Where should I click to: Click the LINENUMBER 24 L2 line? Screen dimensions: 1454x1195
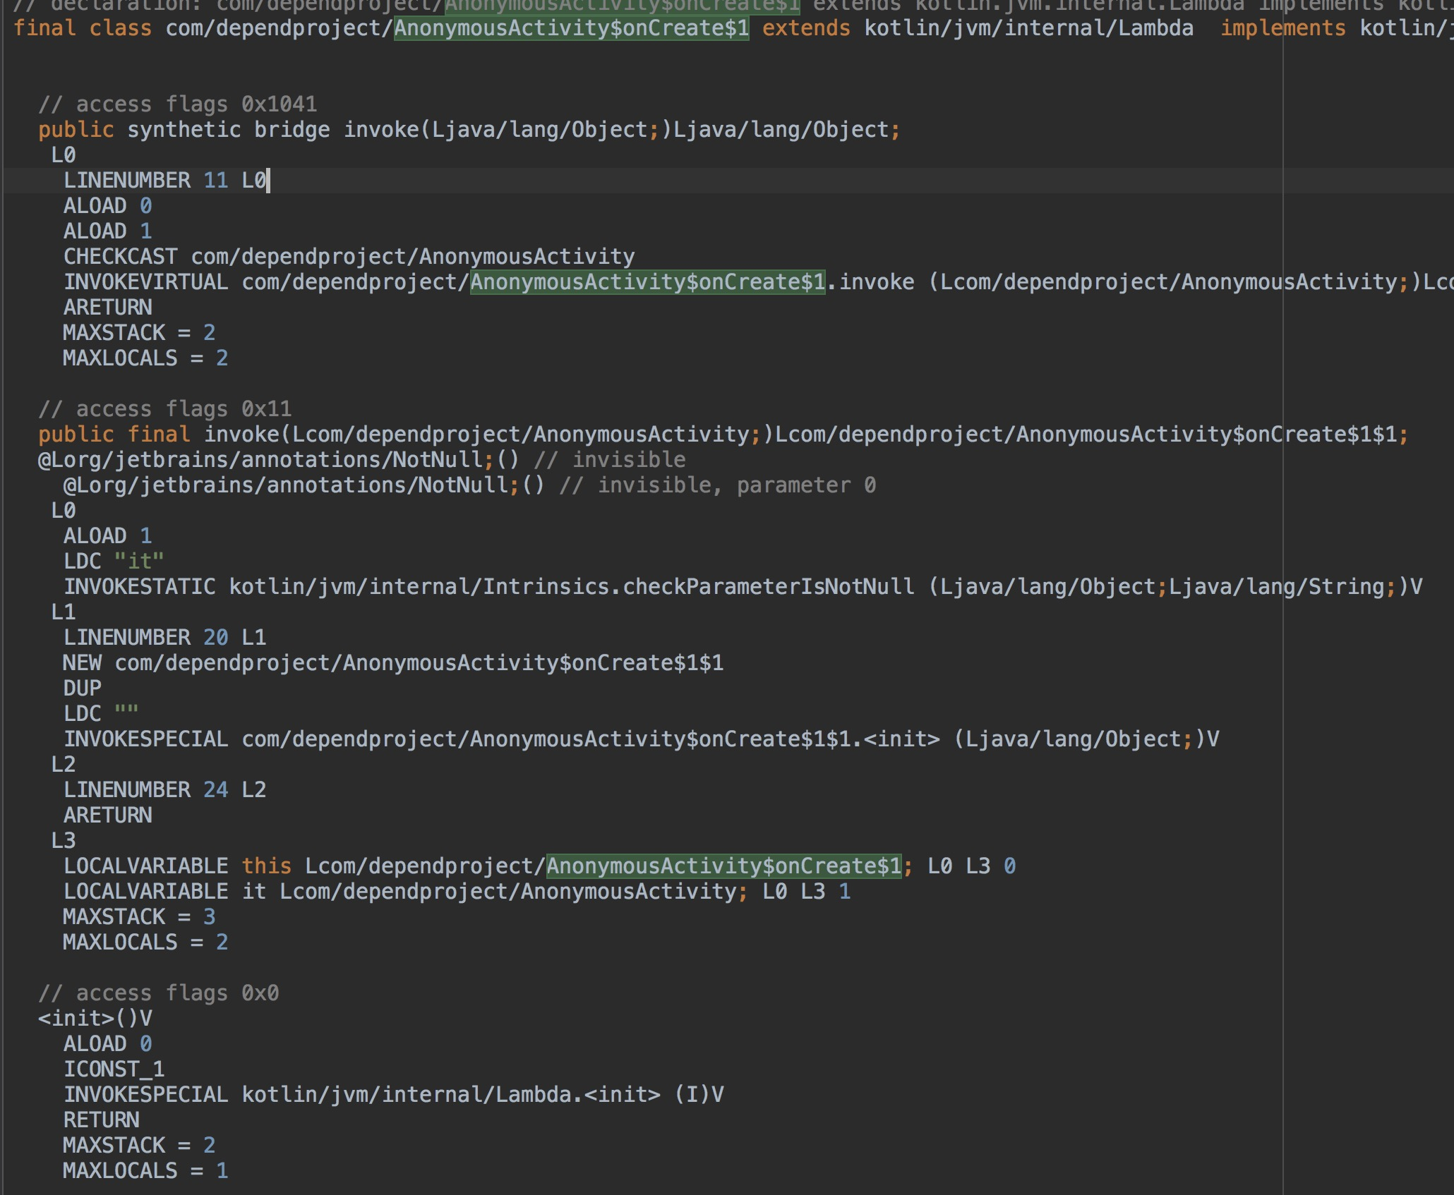[x=164, y=790]
